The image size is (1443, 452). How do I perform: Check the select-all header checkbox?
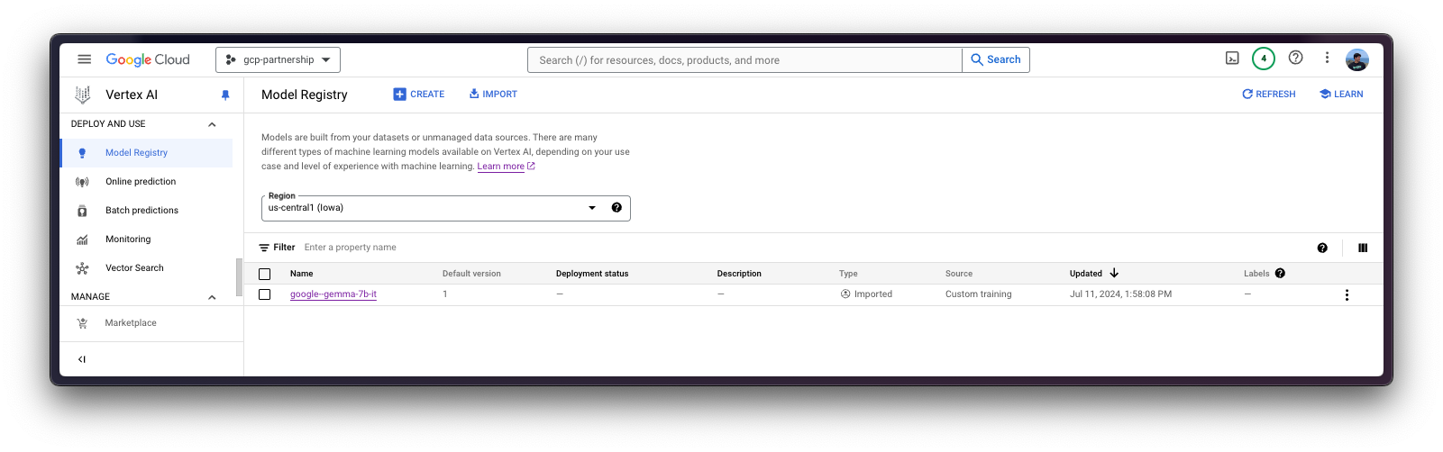point(264,274)
